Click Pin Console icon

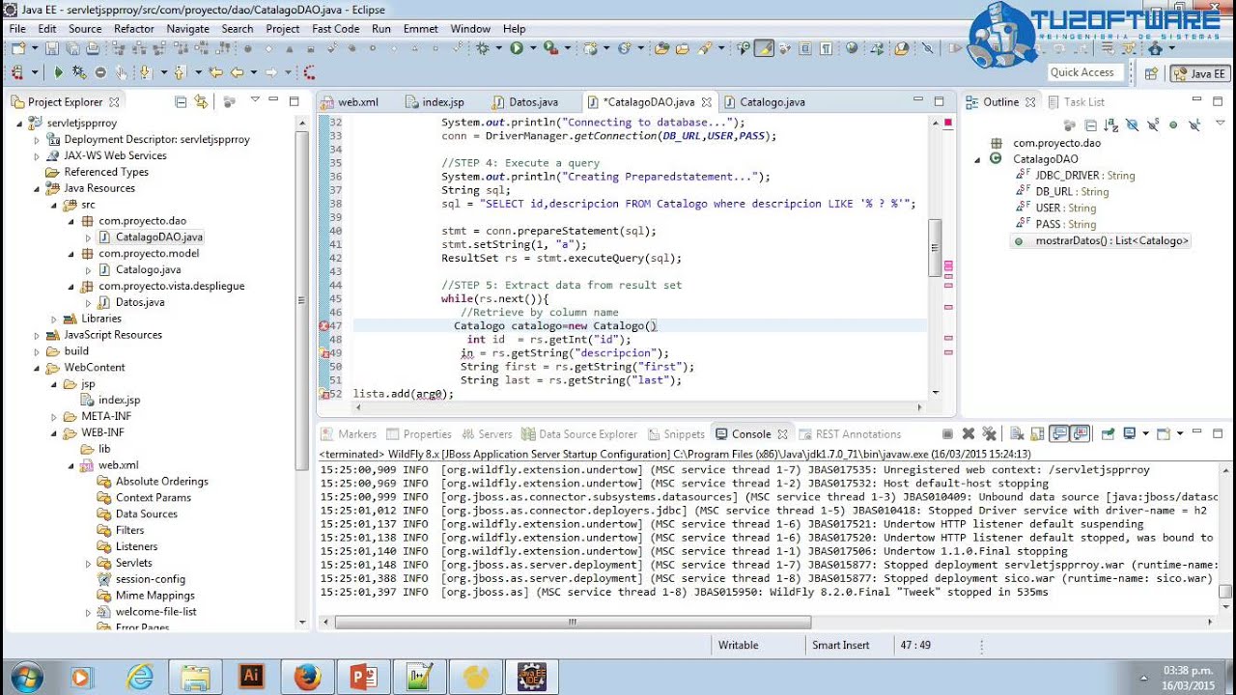coord(1107,434)
